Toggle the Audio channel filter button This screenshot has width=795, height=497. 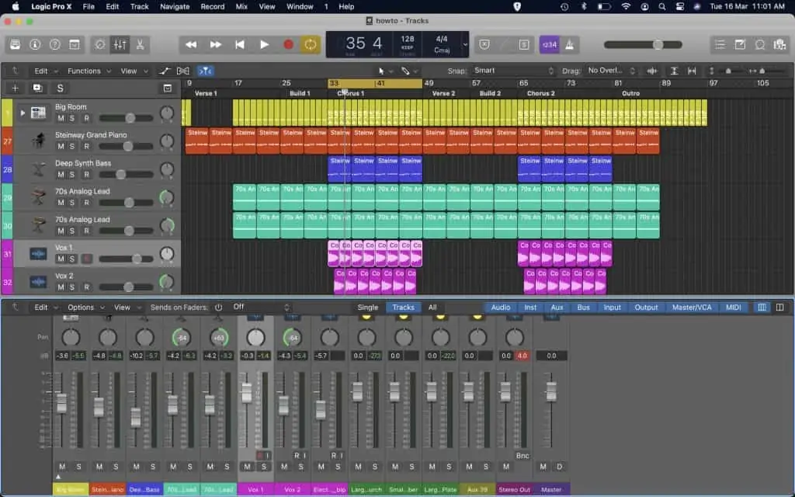501,308
